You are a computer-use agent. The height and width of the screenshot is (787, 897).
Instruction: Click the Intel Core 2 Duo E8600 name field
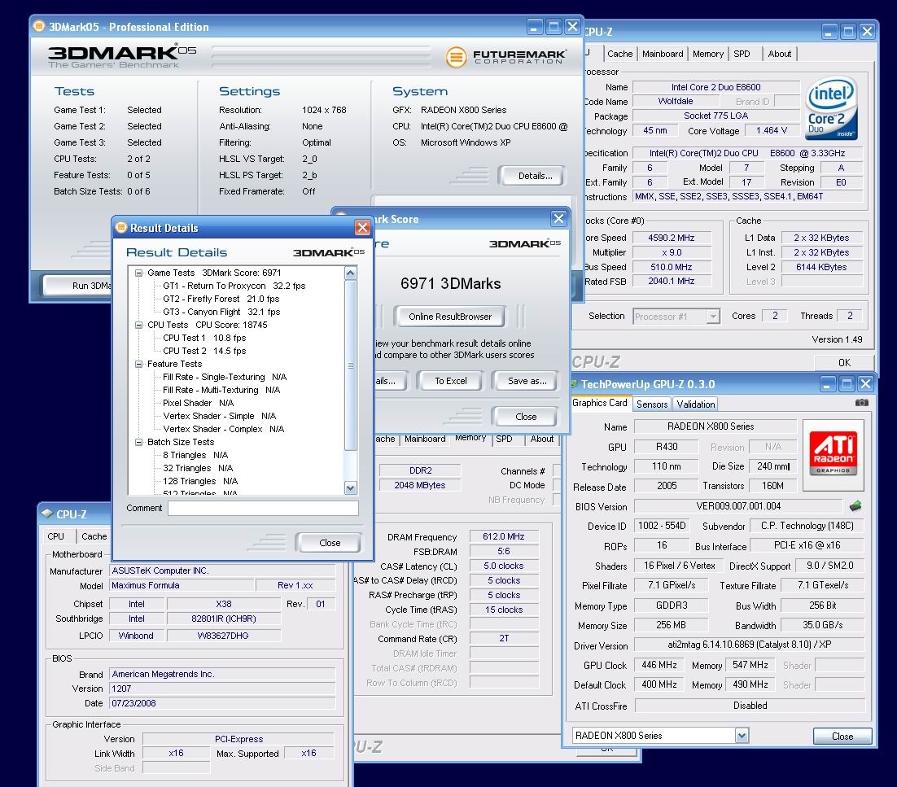point(715,87)
